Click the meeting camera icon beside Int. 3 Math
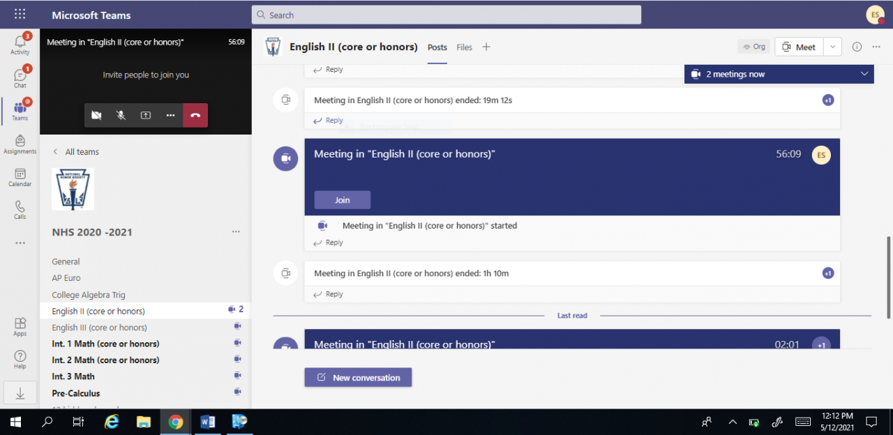893x435 pixels. (x=237, y=375)
